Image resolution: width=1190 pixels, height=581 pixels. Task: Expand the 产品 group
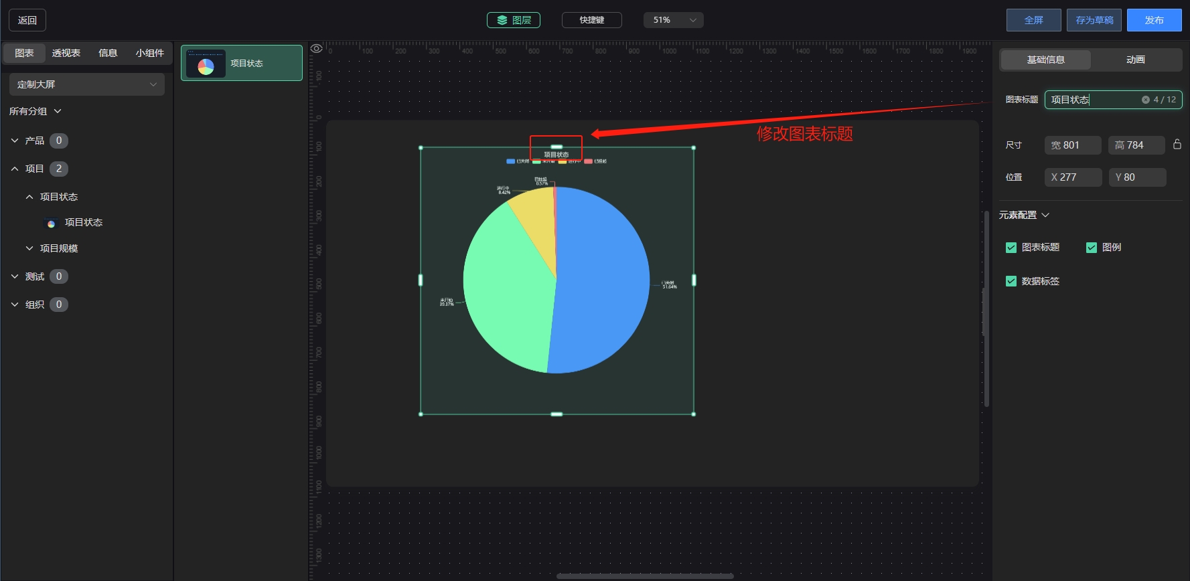point(15,141)
